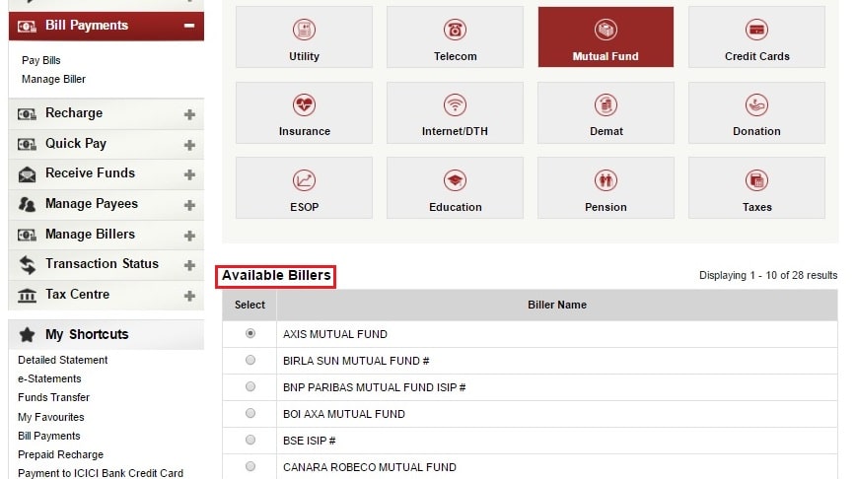Open the Quick Pay menu label
This screenshot has width=856, height=479.
point(76,144)
